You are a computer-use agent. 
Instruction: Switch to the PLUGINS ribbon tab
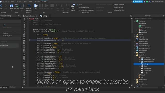(x=37, y=2)
